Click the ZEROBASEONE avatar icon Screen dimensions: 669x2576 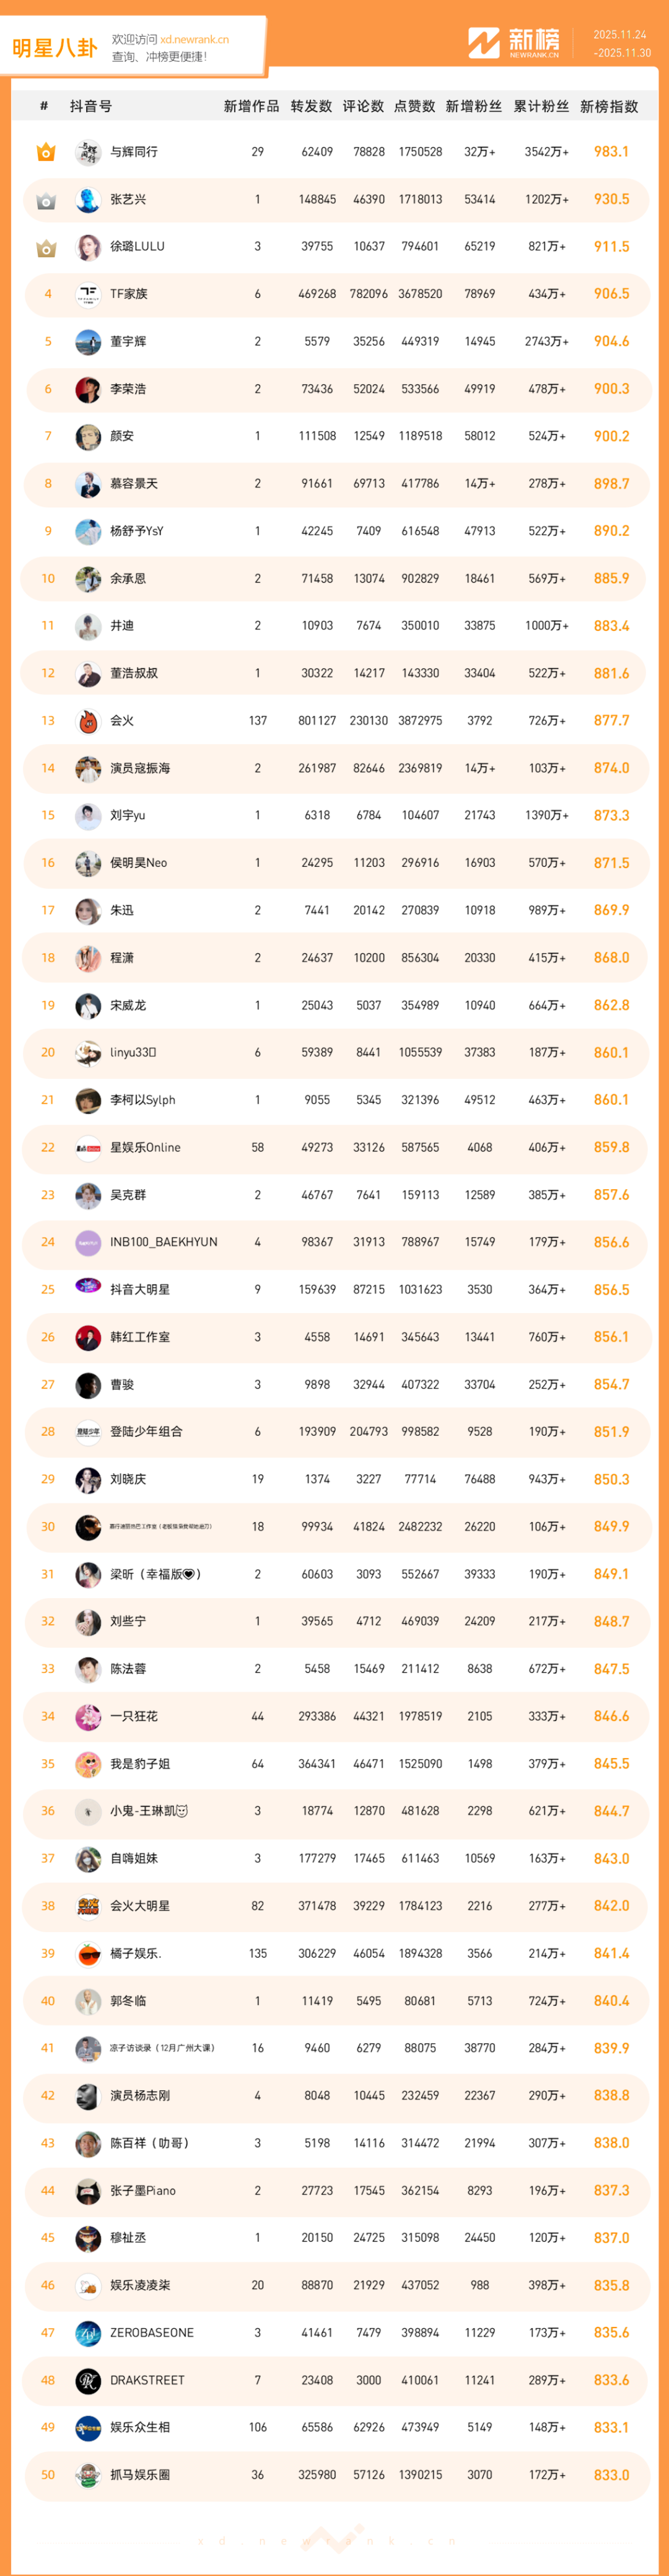[x=88, y=2333]
